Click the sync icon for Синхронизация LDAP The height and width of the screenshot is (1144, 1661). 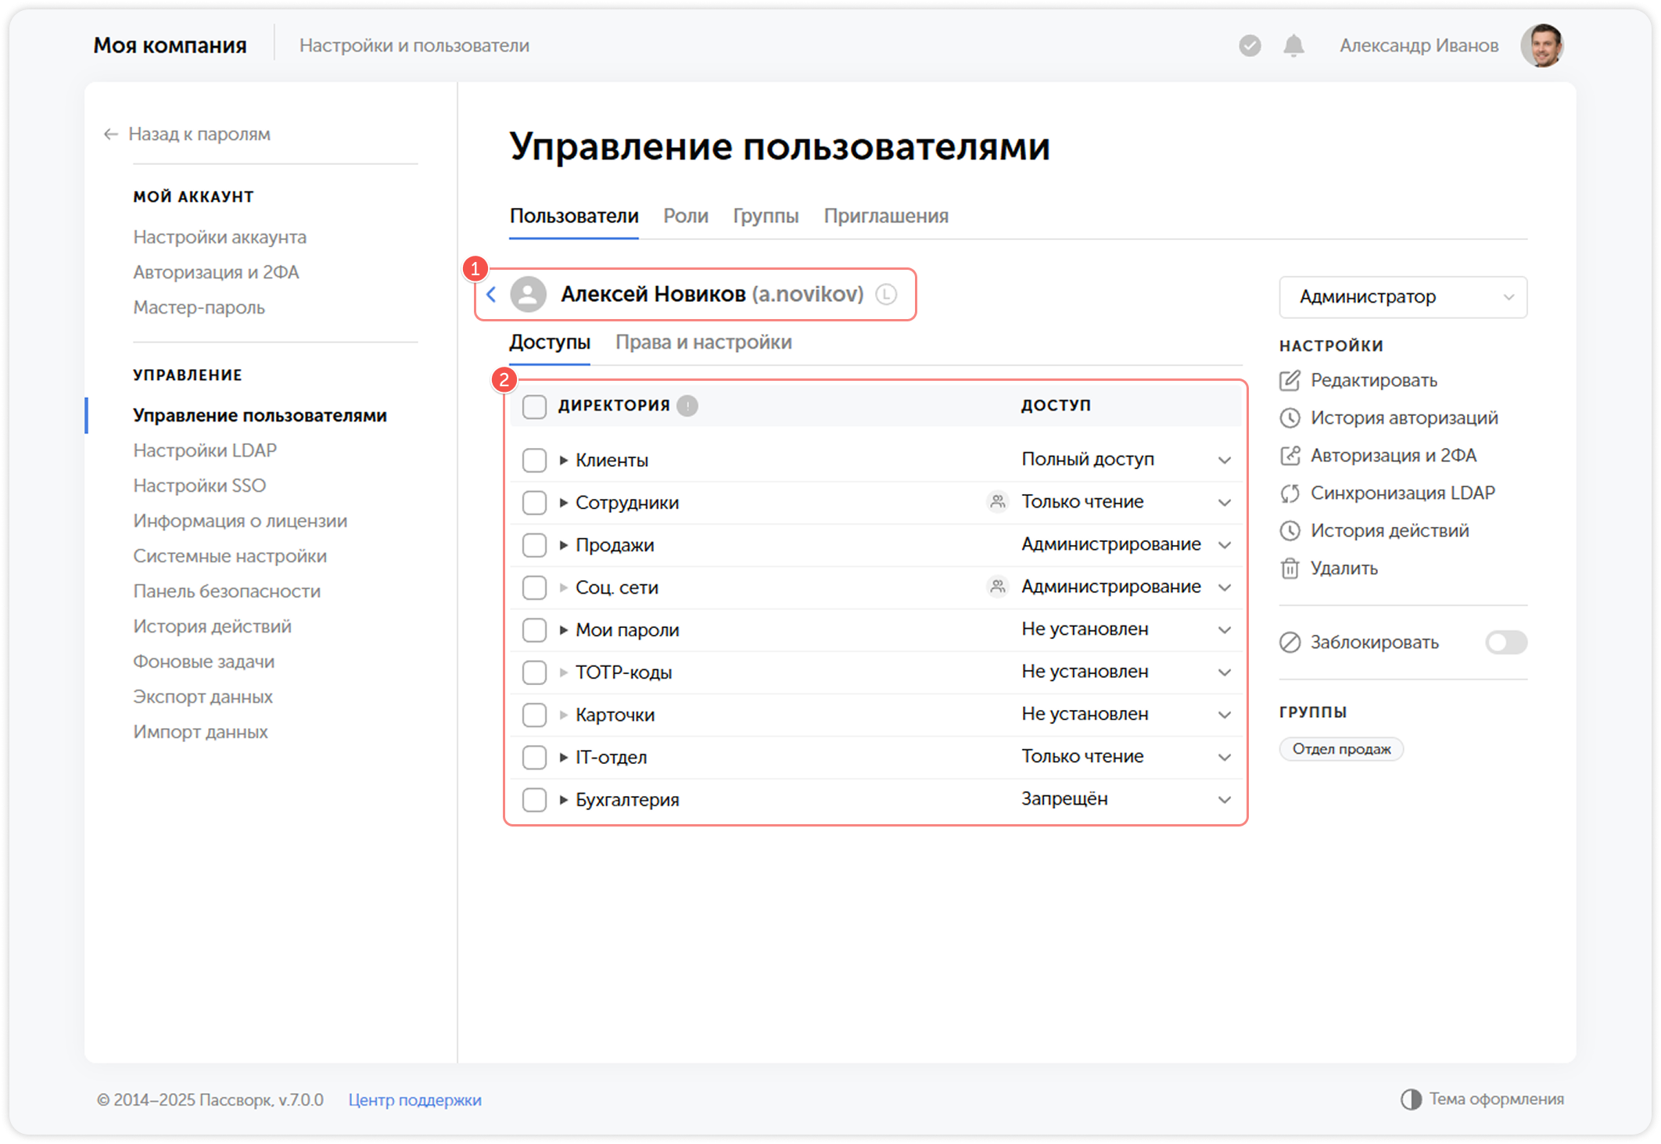[x=1290, y=493]
